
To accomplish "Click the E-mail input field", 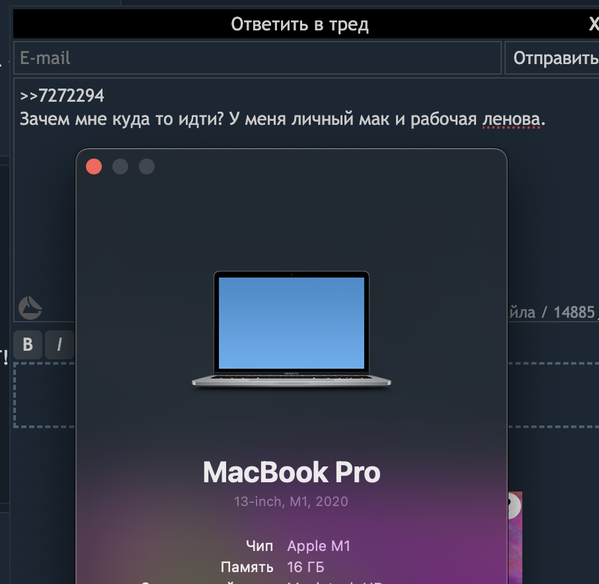I will click(257, 58).
